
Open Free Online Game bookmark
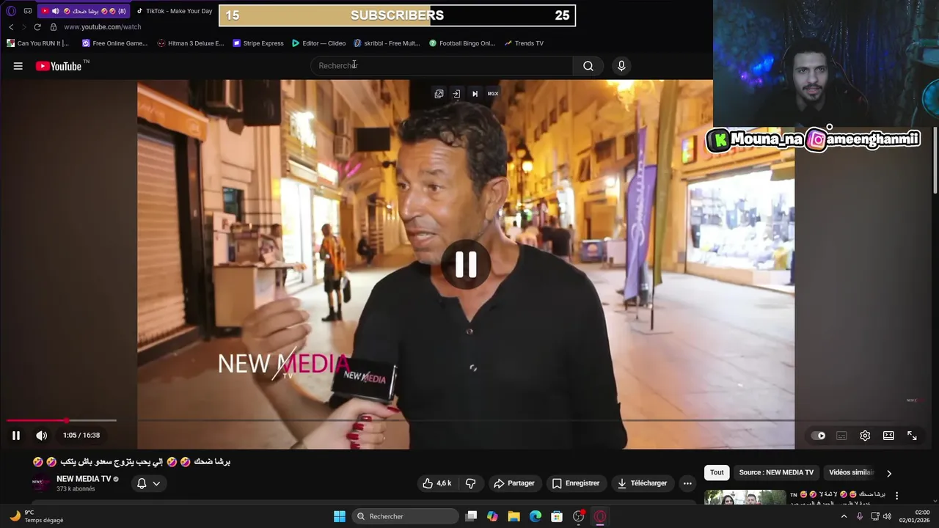pyautogui.click(x=114, y=43)
